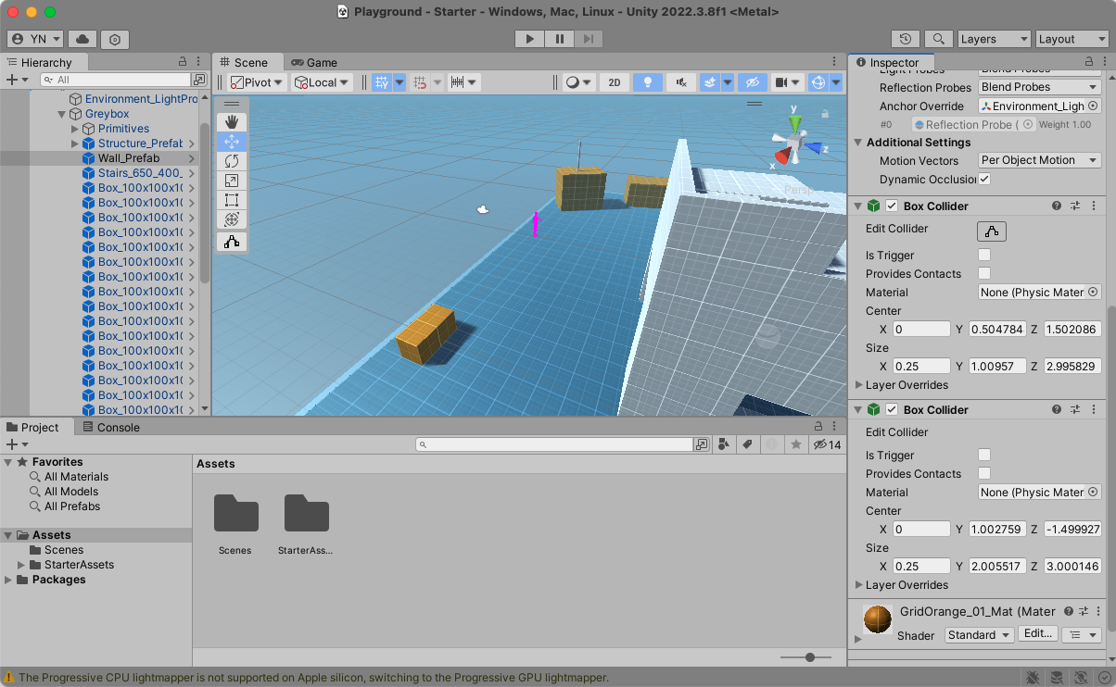Uncheck the Dynamic Occlusion checkbox
Viewport: 1116px width, 687px height.
tap(984, 179)
